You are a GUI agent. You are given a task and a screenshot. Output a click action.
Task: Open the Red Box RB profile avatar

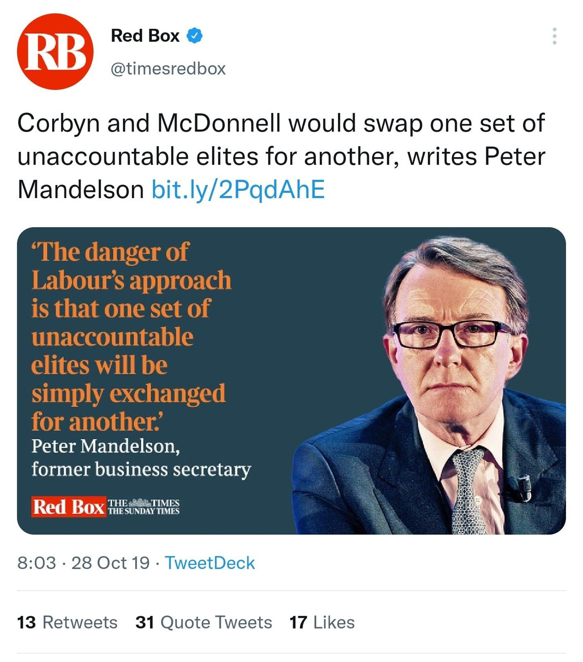point(55,52)
